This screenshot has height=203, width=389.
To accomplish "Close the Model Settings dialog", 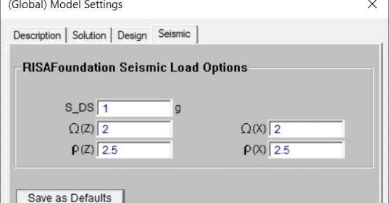I will pos(372,4).
